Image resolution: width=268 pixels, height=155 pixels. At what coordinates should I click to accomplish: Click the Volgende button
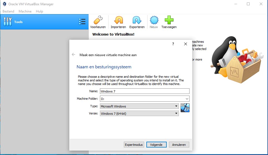pos(156,145)
